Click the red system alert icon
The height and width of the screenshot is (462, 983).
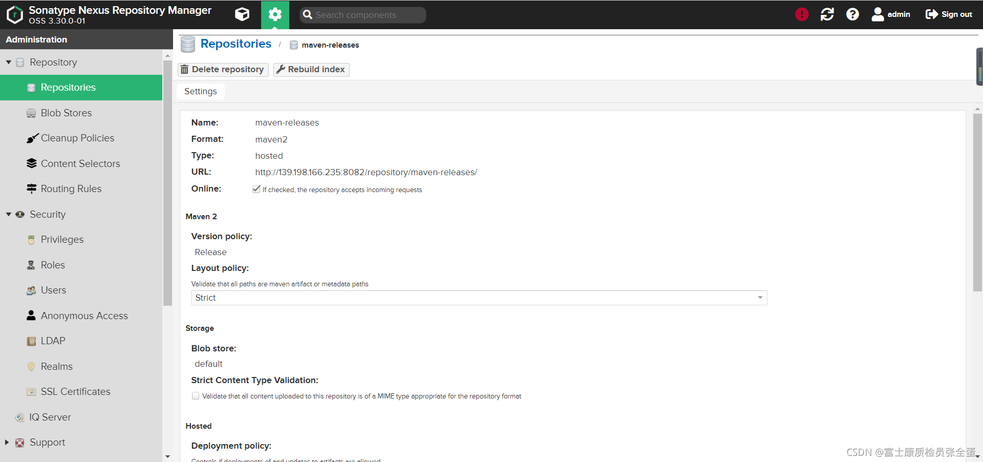click(x=802, y=14)
